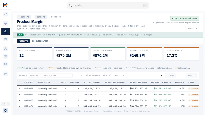The height and width of the screenshot is (115, 205).
Task: Open the flag sidebar icon
Action: click(x=5, y=74)
